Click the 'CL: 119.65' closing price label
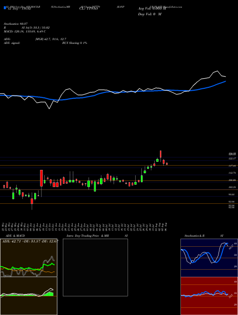The width and height of the screenshot is (238, 315). coord(89,9)
